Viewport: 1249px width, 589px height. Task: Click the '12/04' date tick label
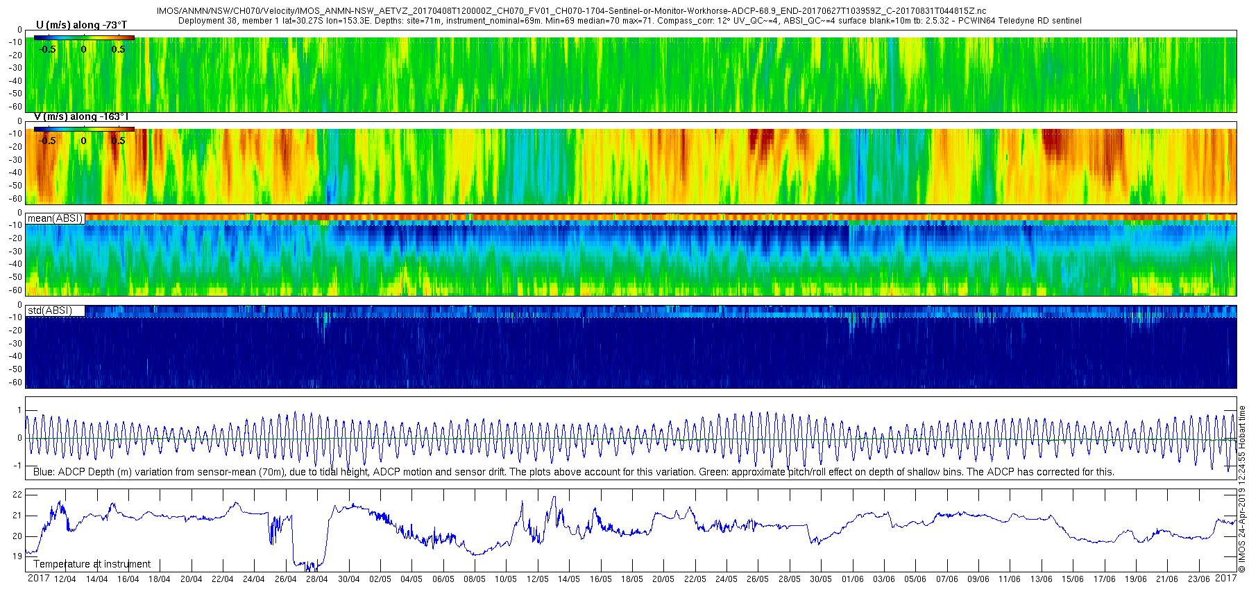coord(65,579)
